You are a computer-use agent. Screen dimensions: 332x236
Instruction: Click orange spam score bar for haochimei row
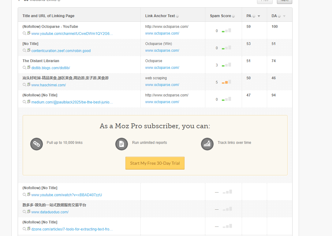[226, 82]
